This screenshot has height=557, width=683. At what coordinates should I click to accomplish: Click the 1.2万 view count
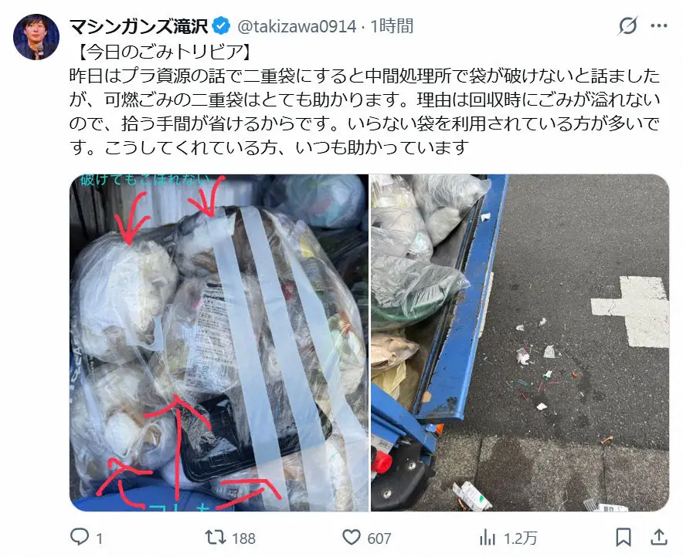pos(520,538)
